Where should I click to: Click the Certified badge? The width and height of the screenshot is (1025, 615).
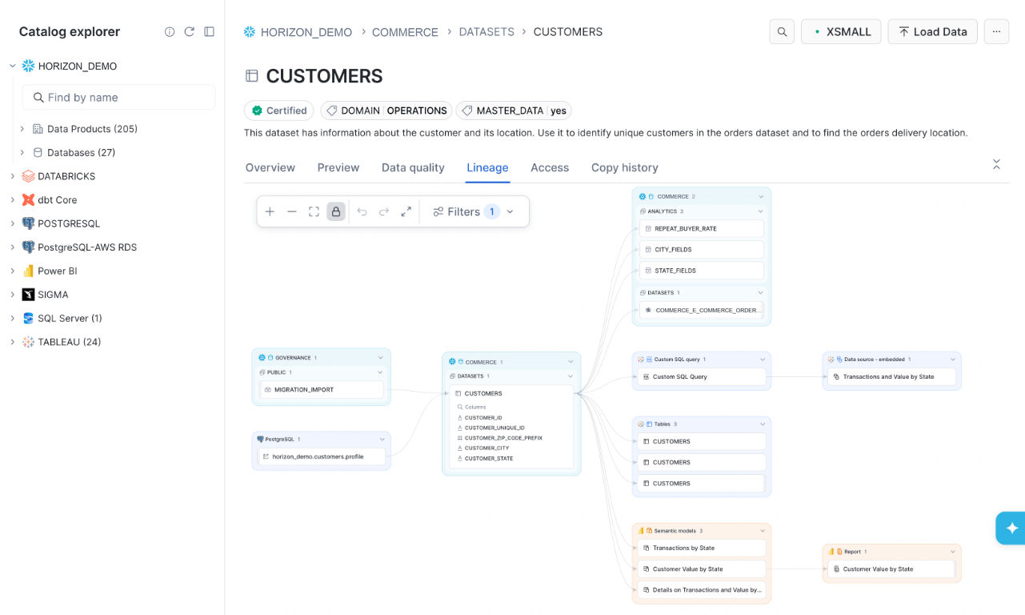pyautogui.click(x=279, y=111)
